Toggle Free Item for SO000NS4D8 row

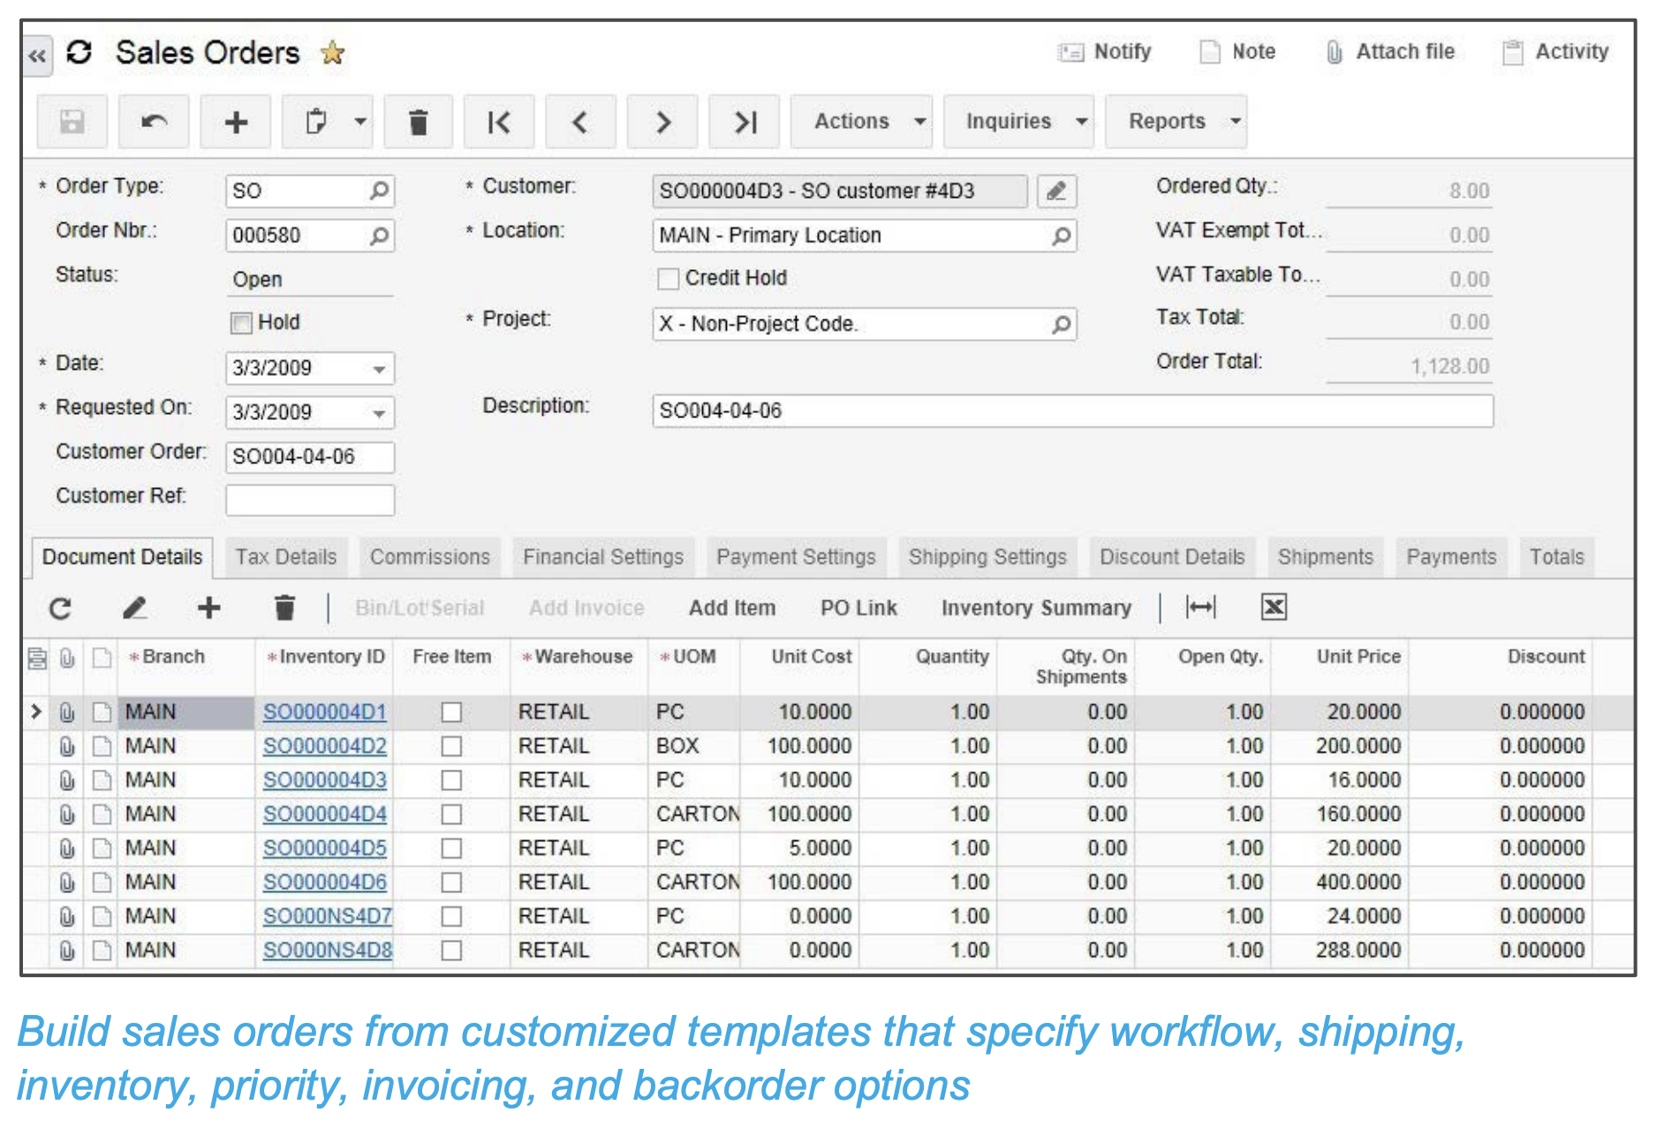click(x=451, y=951)
